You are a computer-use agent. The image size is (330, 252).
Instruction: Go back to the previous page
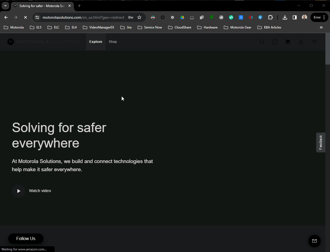tap(6, 17)
